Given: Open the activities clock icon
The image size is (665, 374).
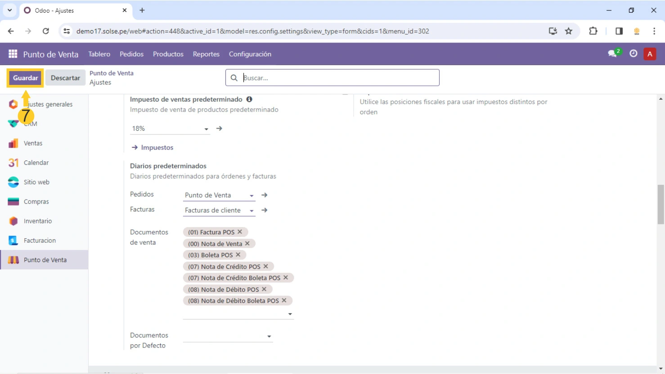Looking at the screenshot, I should click(x=634, y=54).
